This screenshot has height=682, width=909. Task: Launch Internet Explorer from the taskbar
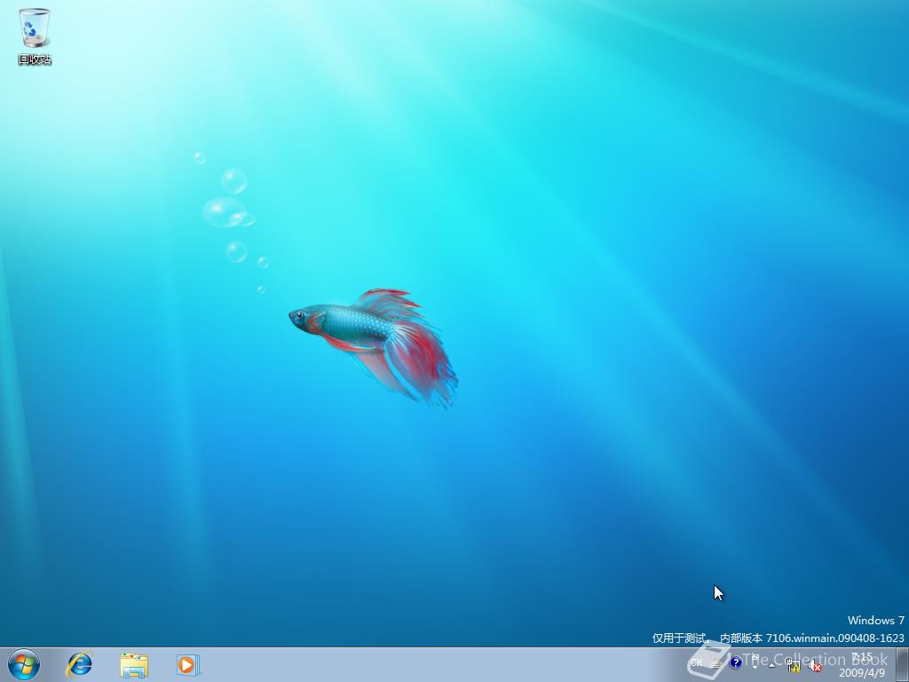(x=79, y=664)
